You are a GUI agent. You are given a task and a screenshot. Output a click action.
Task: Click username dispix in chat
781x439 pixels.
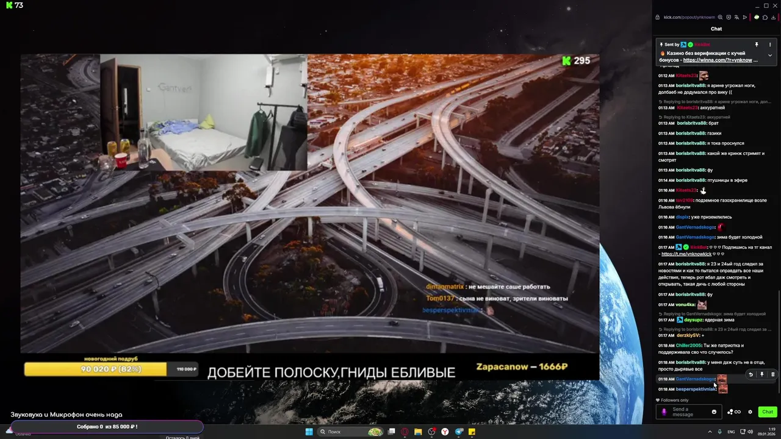click(682, 217)
